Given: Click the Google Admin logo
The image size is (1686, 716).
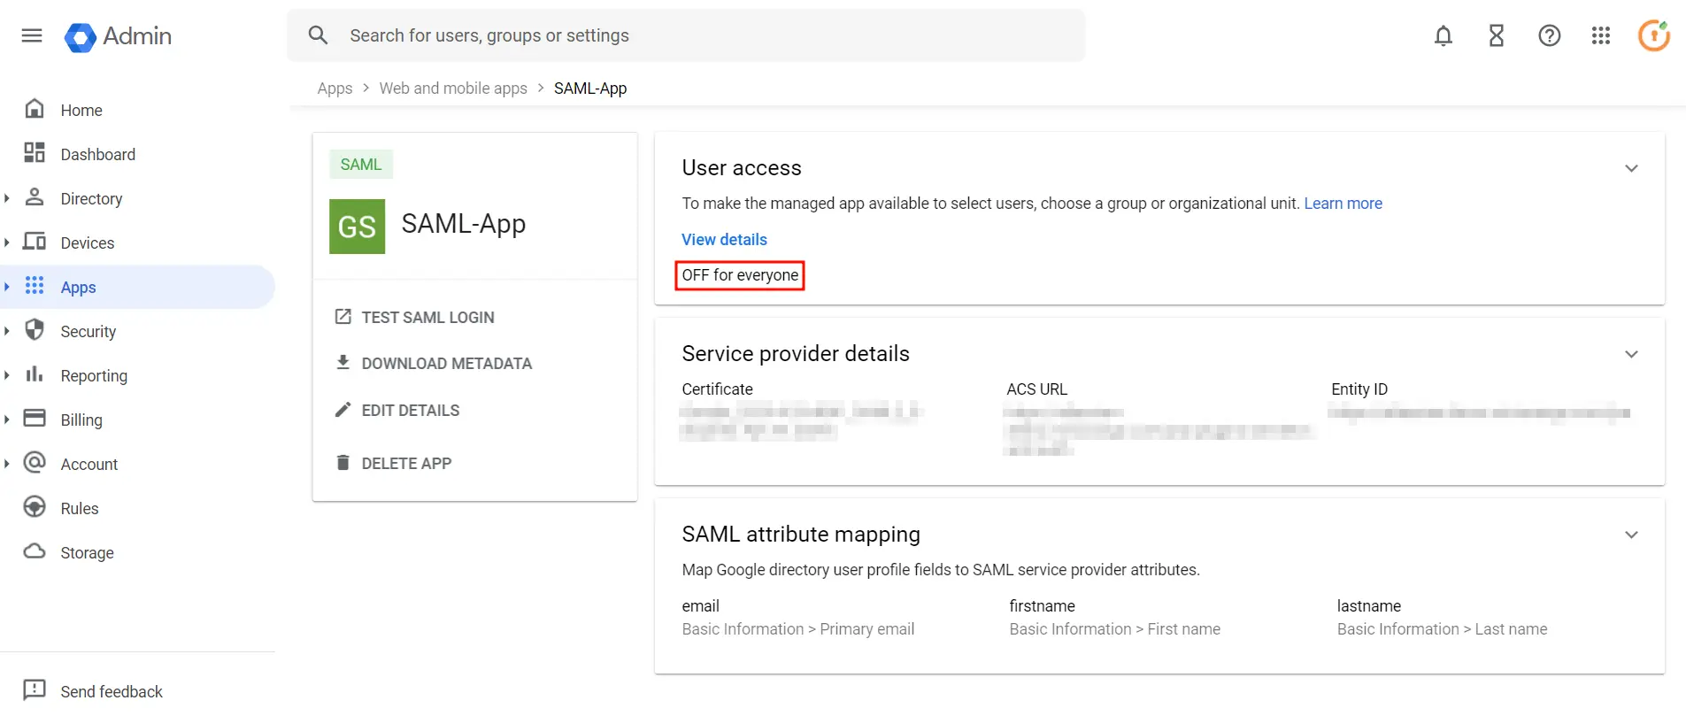Looking at the screenshot, I should pos(119,36).
